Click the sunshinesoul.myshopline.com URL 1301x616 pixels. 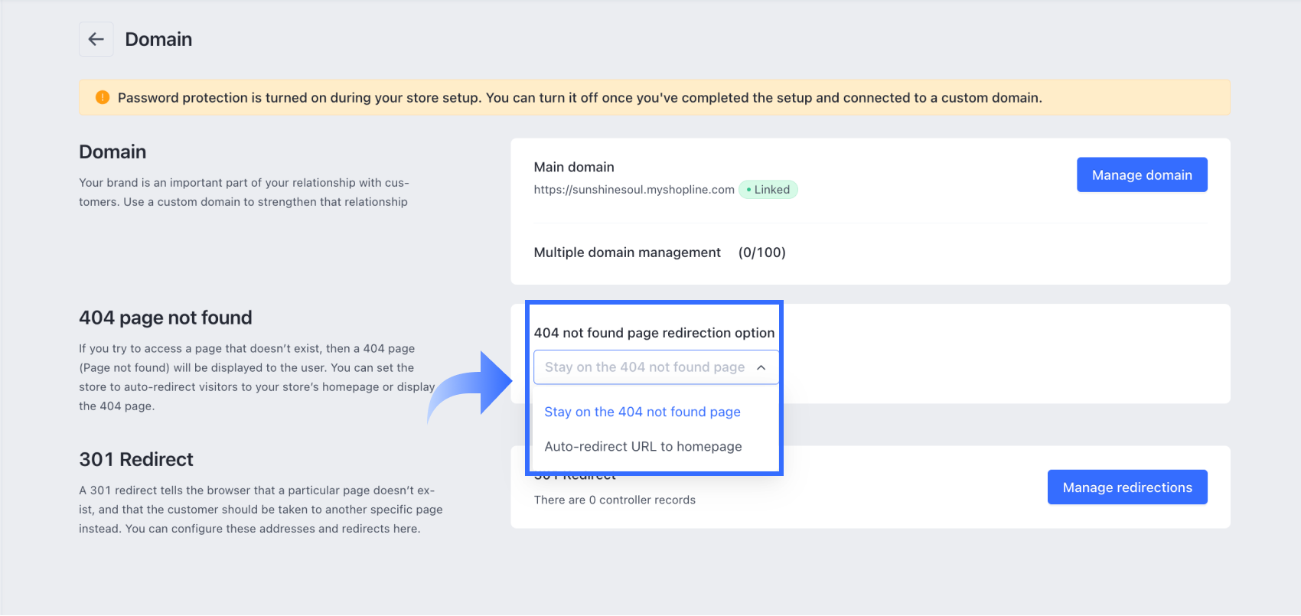coord(634,190)
